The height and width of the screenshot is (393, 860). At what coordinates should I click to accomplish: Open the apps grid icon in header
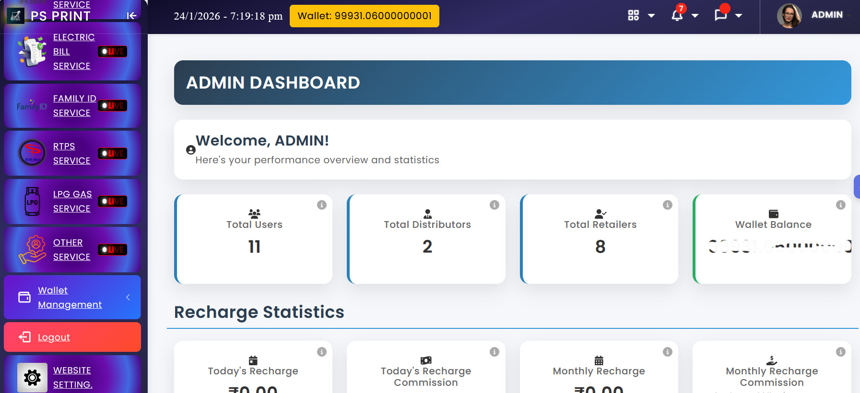click(634, 15)
